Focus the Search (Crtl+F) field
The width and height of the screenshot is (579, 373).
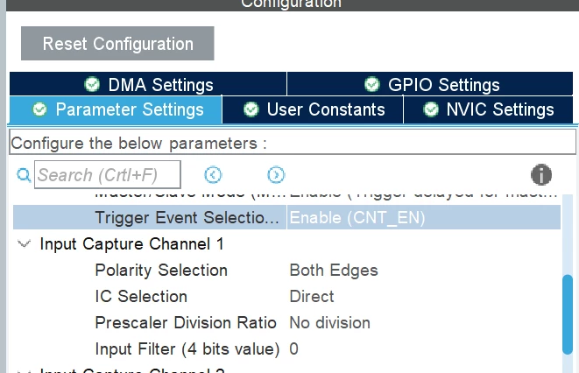(x=108, y=174)
